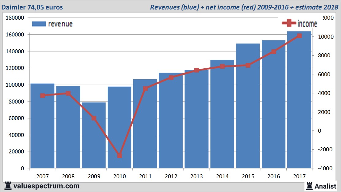Click the 2012 year label on x-axis
This screenshot has width=341, height=192.
(x=171, y=176)
